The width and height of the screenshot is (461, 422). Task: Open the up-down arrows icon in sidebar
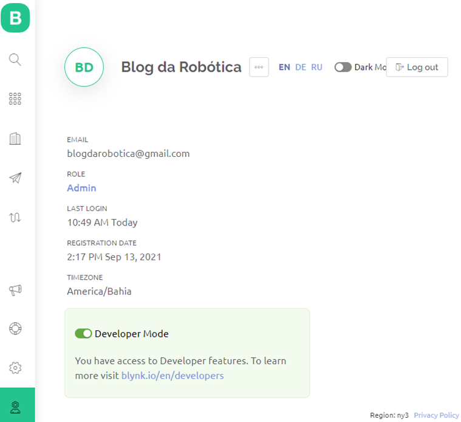click(15, 217)
